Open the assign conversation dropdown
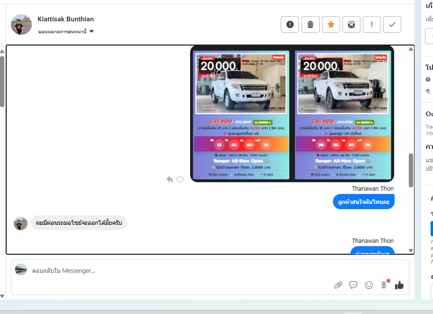 [66, 31]
